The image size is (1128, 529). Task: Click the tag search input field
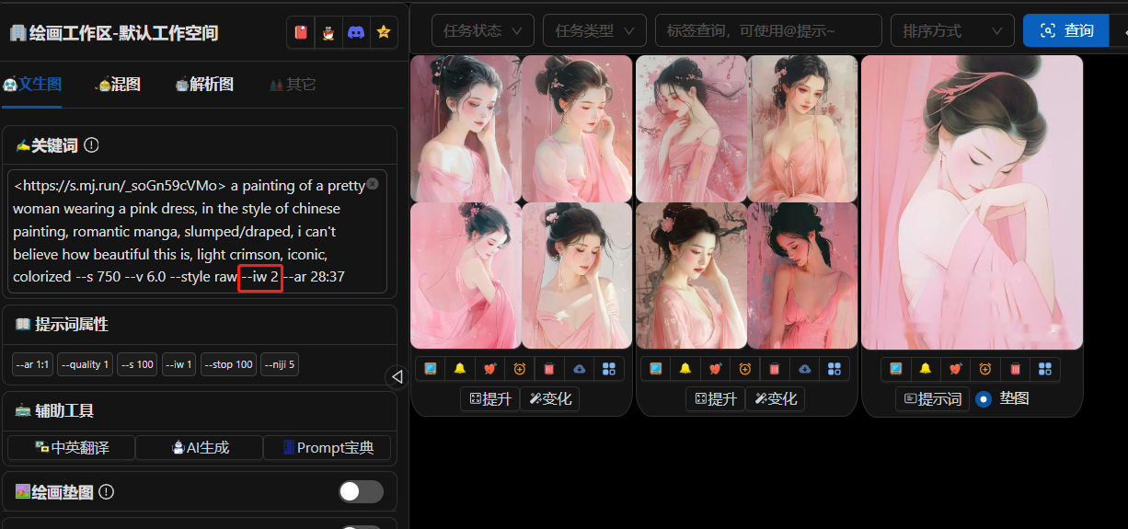(768, 30)
